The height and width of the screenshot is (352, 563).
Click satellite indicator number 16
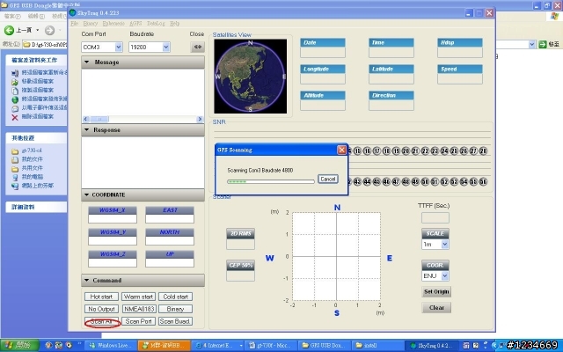coord(367,151)
